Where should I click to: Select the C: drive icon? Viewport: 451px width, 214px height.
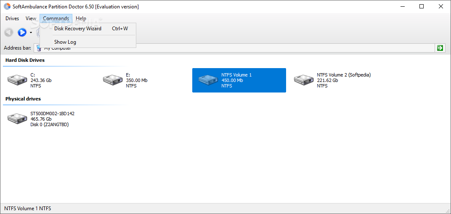point(17,80)
